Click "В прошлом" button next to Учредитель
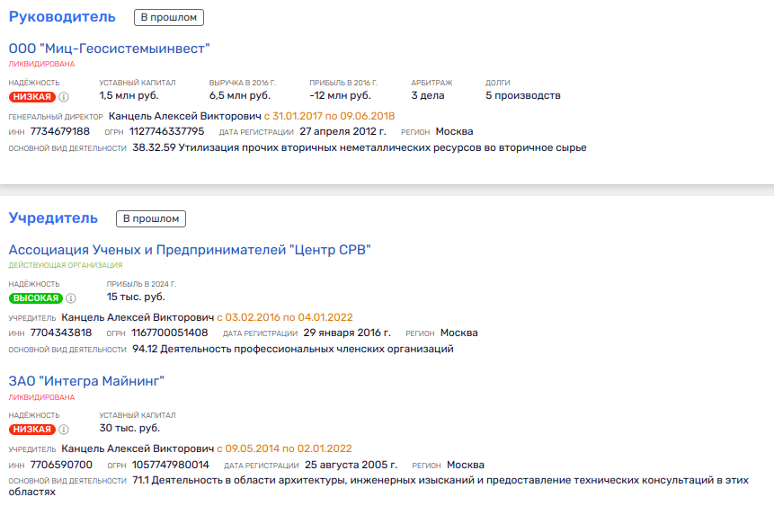This screenshot has height=506, width=774. 151,218
